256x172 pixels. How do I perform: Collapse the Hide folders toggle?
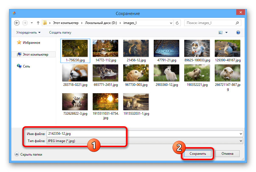click(x=17, y=154)
